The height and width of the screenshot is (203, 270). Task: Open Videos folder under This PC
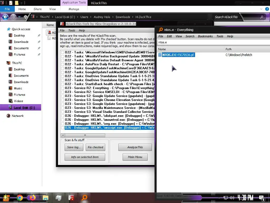tap(18, 101)
